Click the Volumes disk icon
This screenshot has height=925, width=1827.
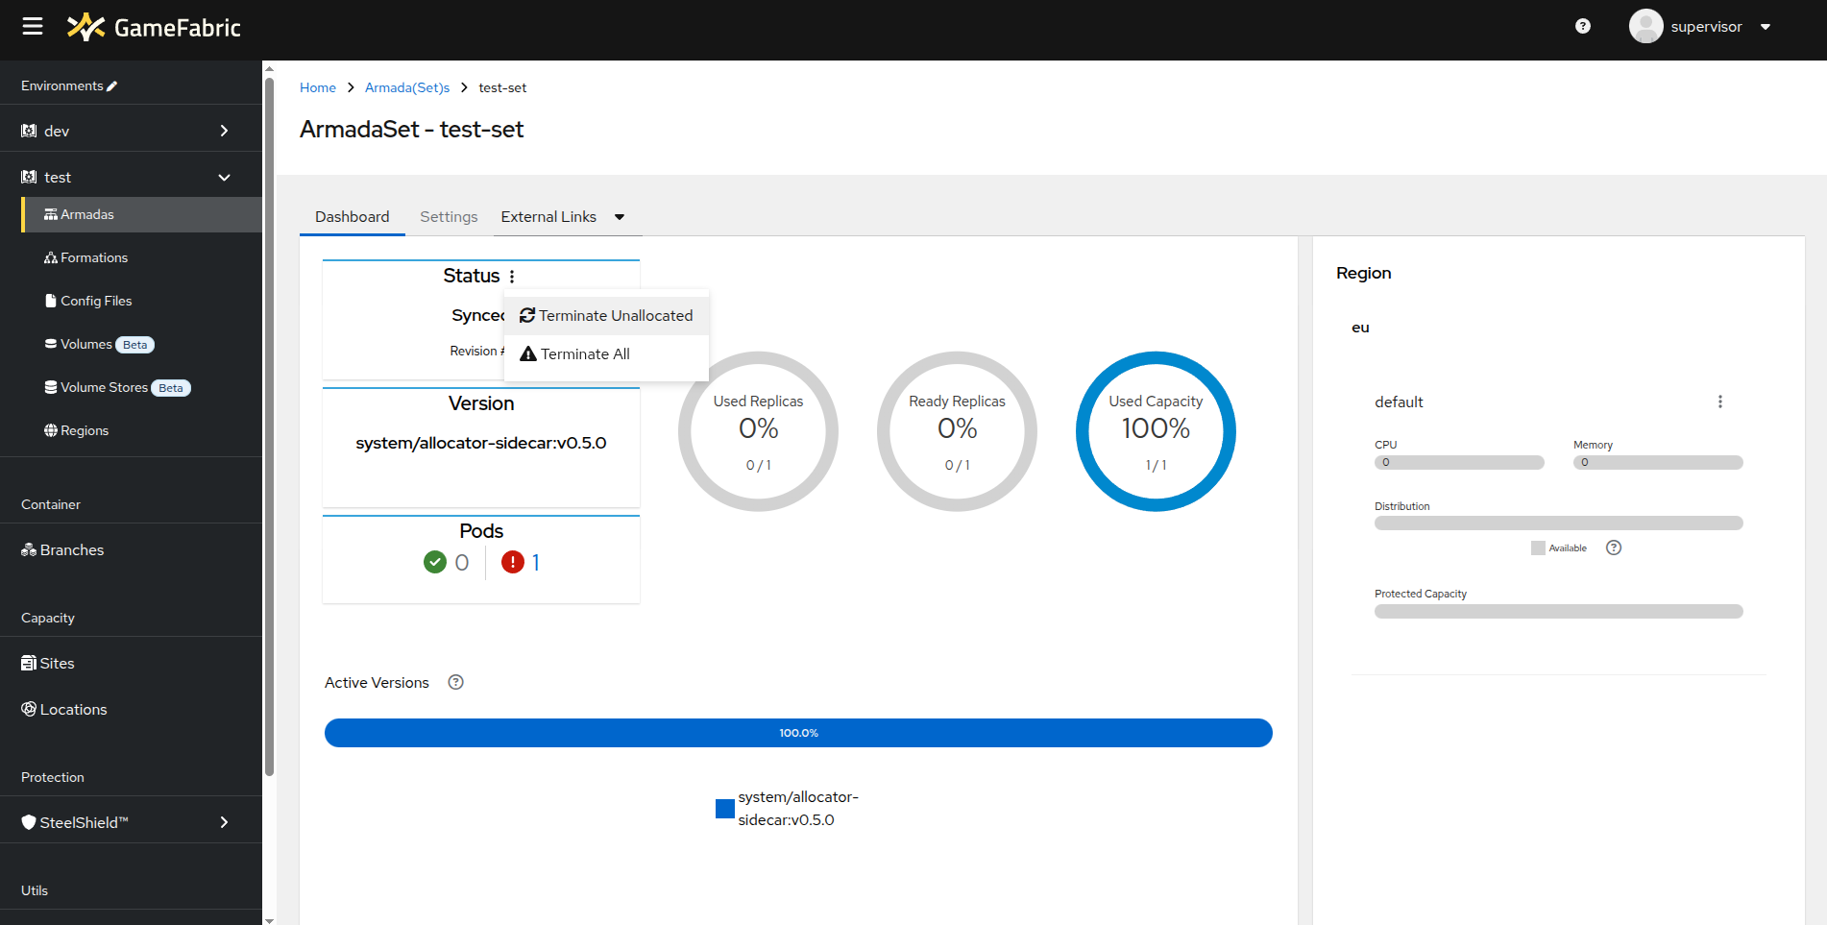pos(51,344)
